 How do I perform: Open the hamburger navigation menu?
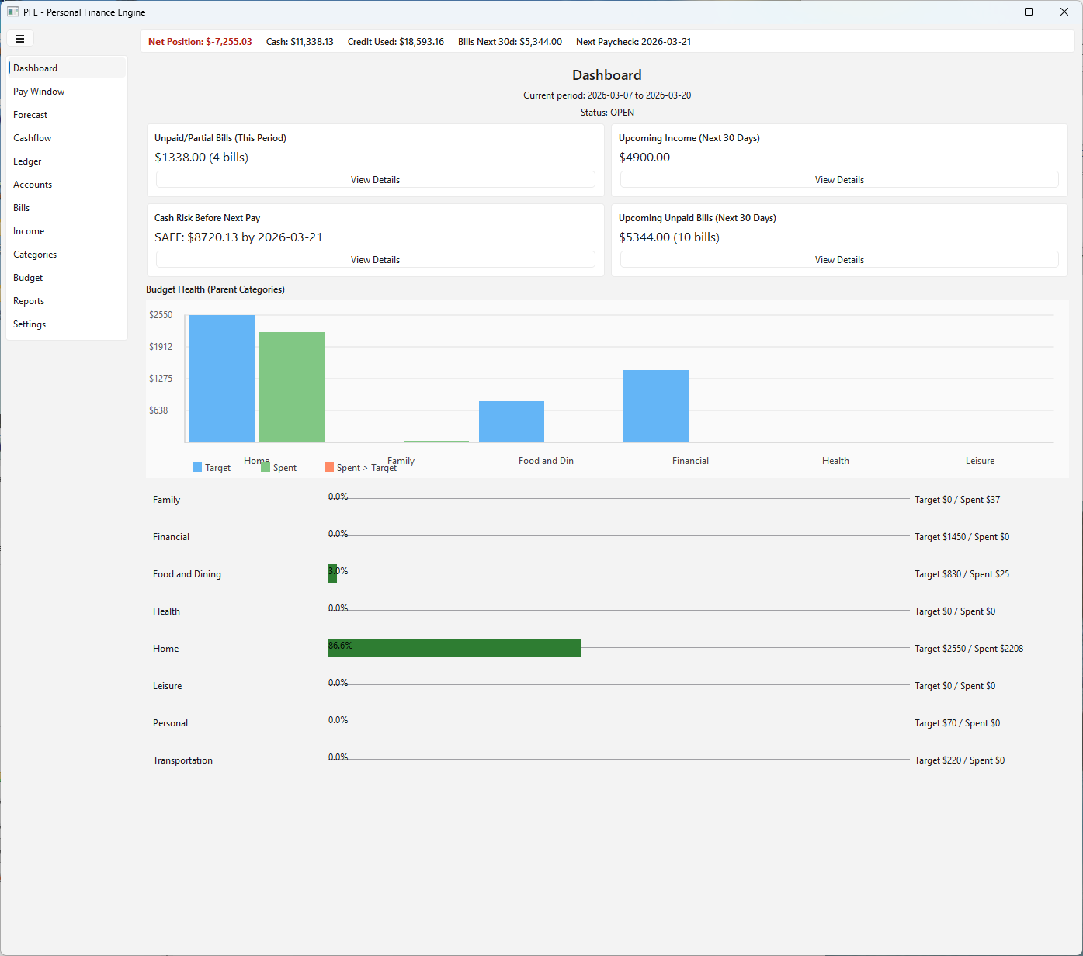[x=20, y=38]
